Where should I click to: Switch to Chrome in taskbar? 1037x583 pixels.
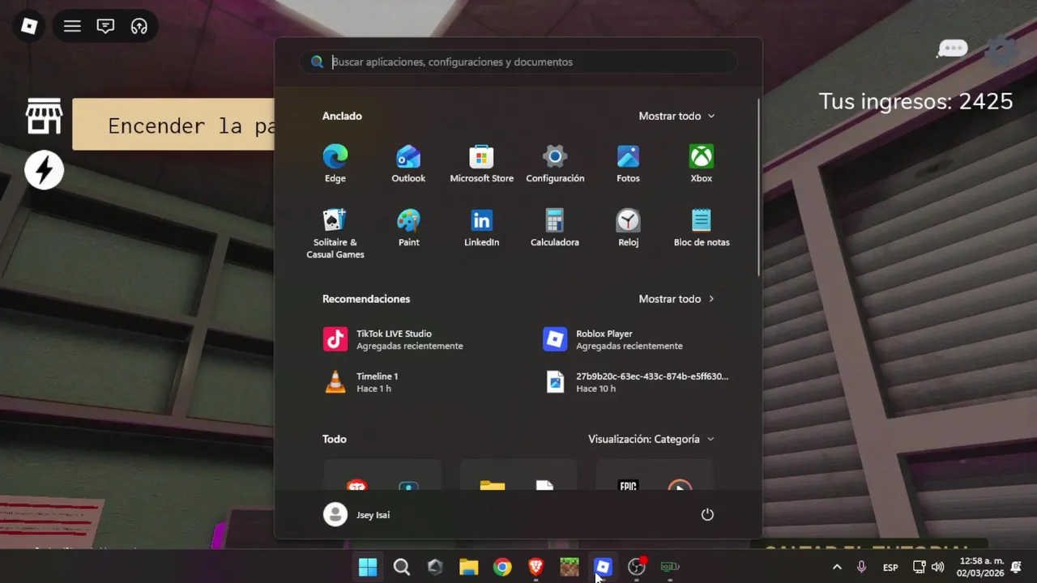pyautogui.click(x=502, y=567)
